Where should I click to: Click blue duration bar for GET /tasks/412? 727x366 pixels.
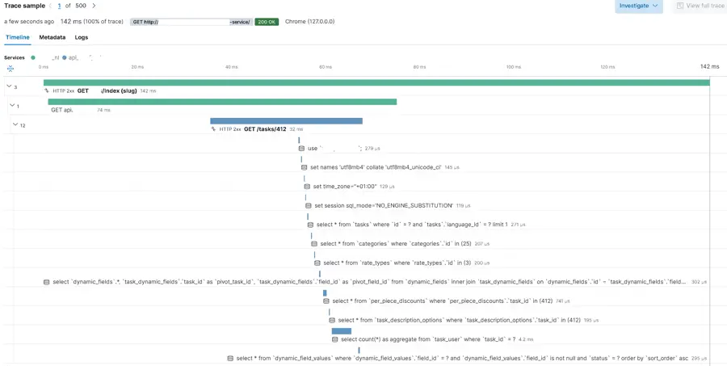[286, 121]
